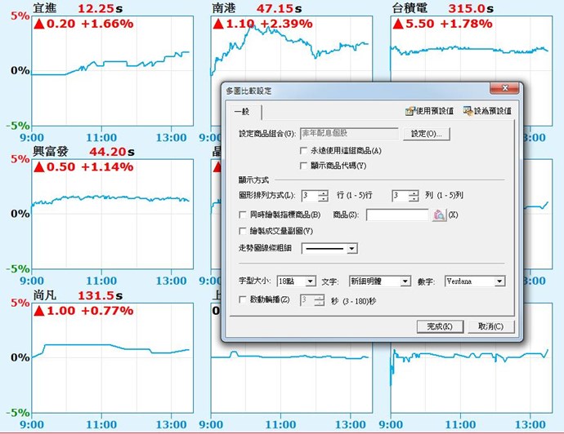Open the 走勢圖線條粗細 line thickness dropdown

[351, 248]
